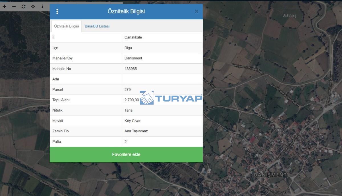This screenshot has width=342, height=196.
Task: Click the Mevkii value Köy Civarı
Action: coord(133,121)
